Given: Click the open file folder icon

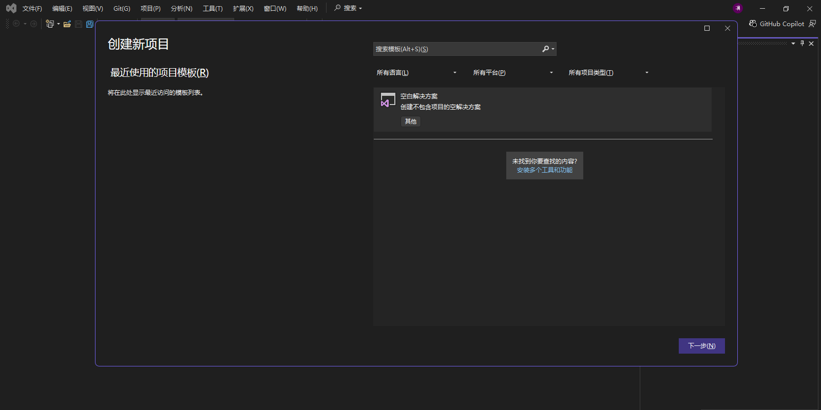Looking at the screenshot, I should pyautogui.click(x=67, y=24).
